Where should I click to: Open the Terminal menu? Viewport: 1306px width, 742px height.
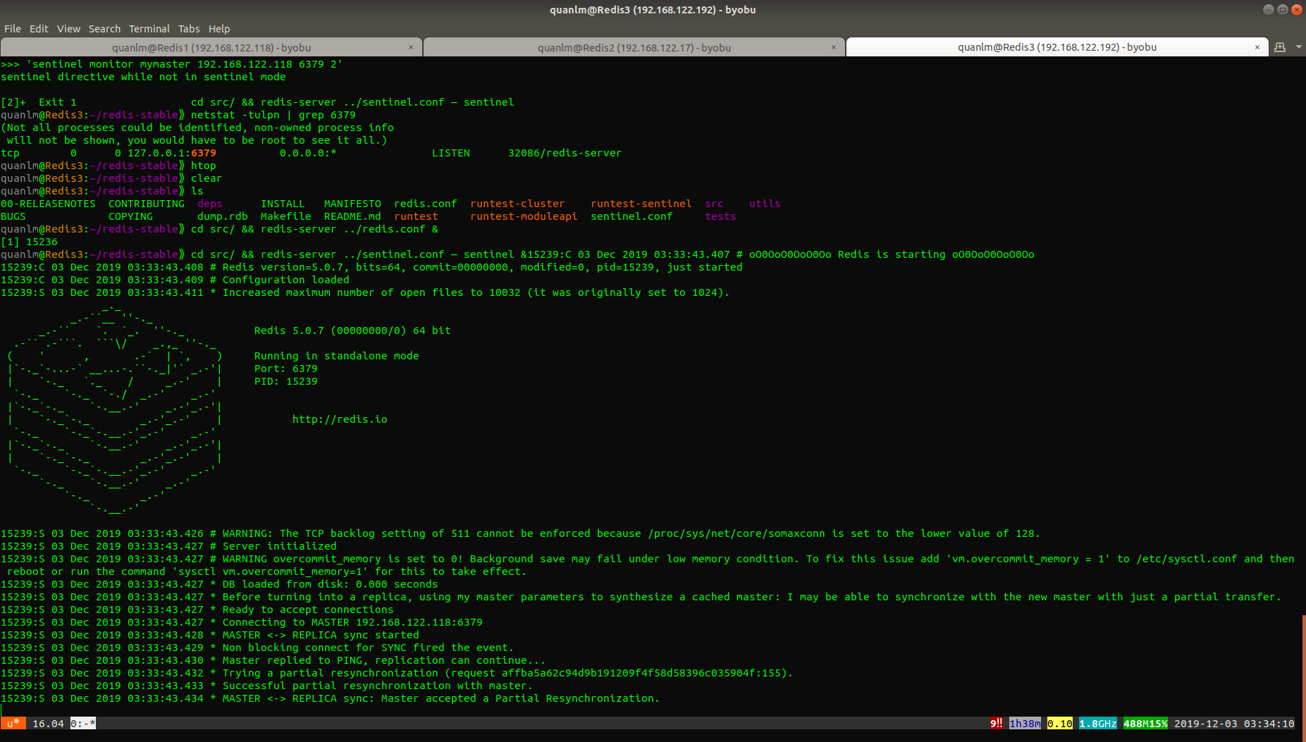(149, 29)
